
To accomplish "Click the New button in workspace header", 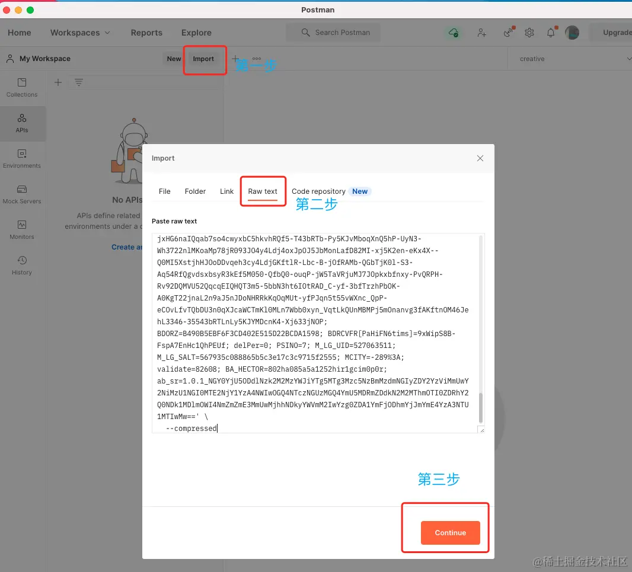I will [174, 59].
